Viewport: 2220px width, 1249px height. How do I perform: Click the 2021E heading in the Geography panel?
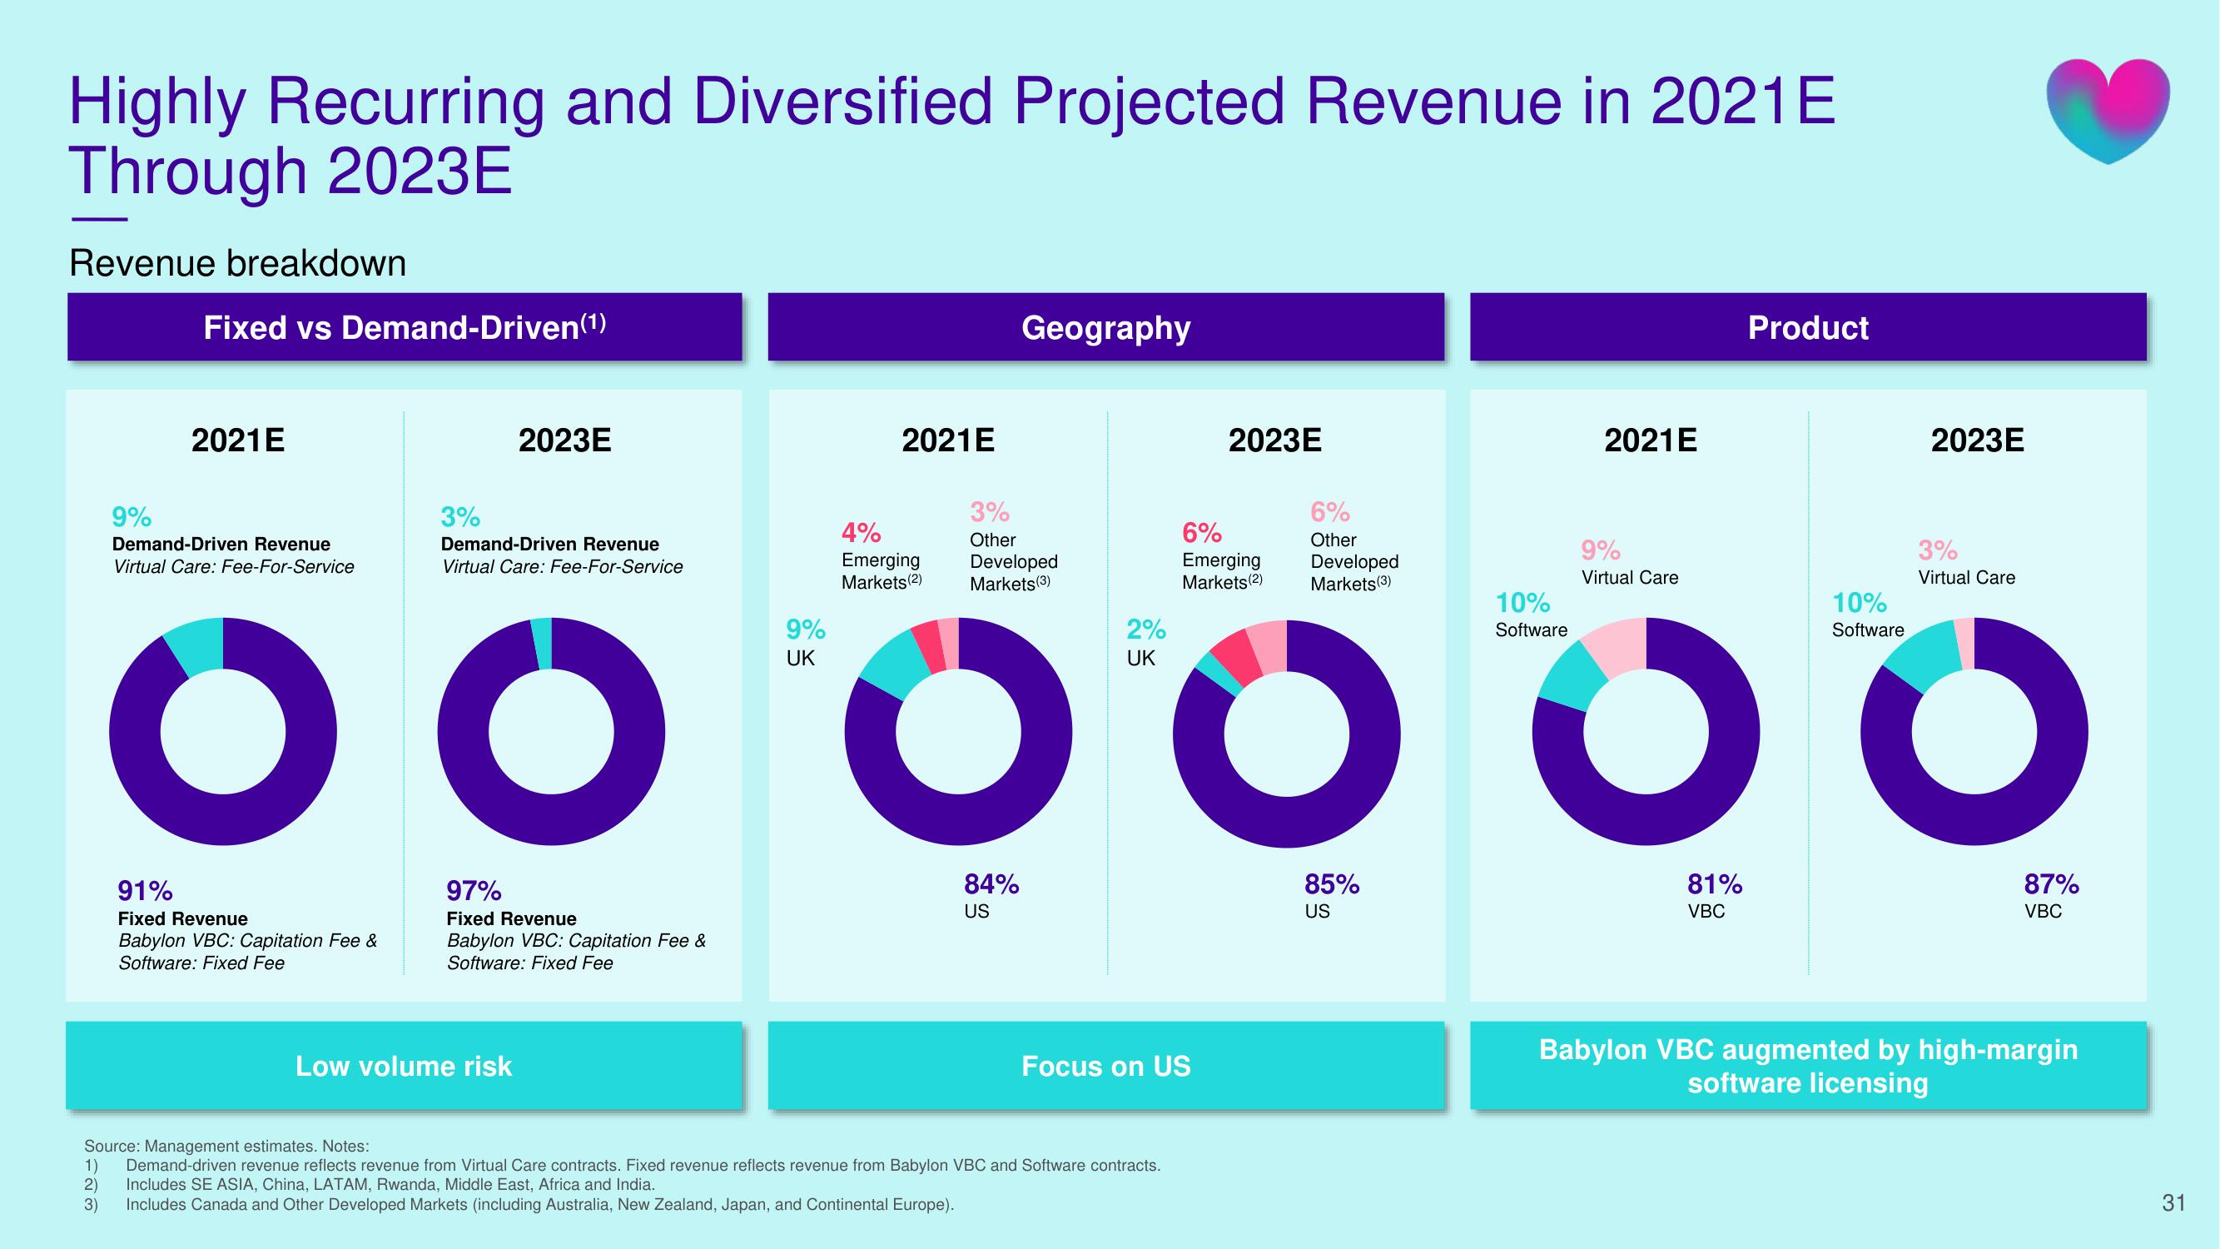click(x=948, y=440)
